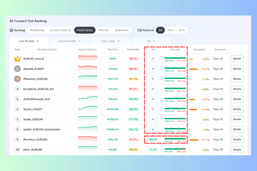Open the Last 1 year dropdown tab
Viewport: 257px width, 171px height.
pyautogui.click(x=111, y=41)
